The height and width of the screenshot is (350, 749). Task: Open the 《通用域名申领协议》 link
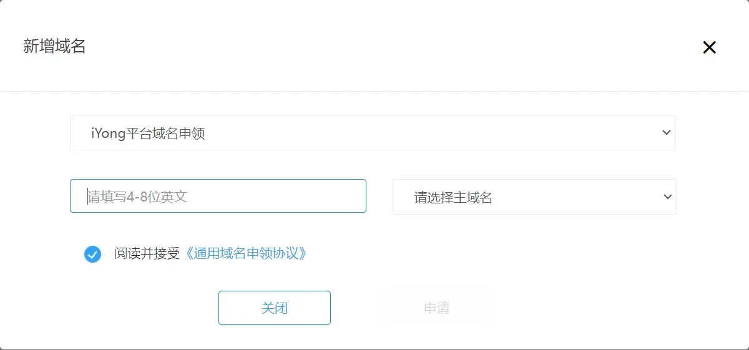(246, 253)
